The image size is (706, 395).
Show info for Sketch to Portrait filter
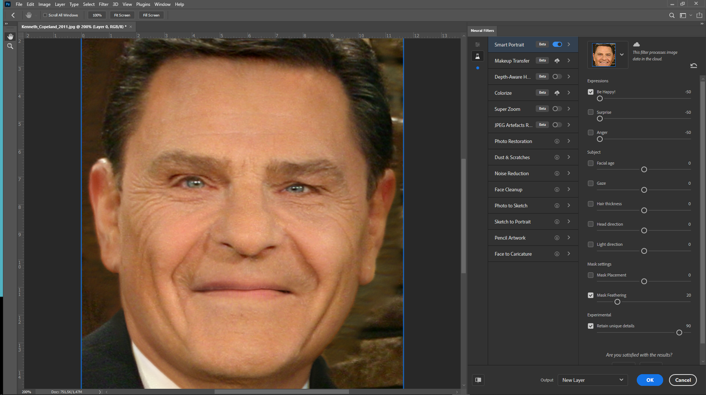(557, 222)
